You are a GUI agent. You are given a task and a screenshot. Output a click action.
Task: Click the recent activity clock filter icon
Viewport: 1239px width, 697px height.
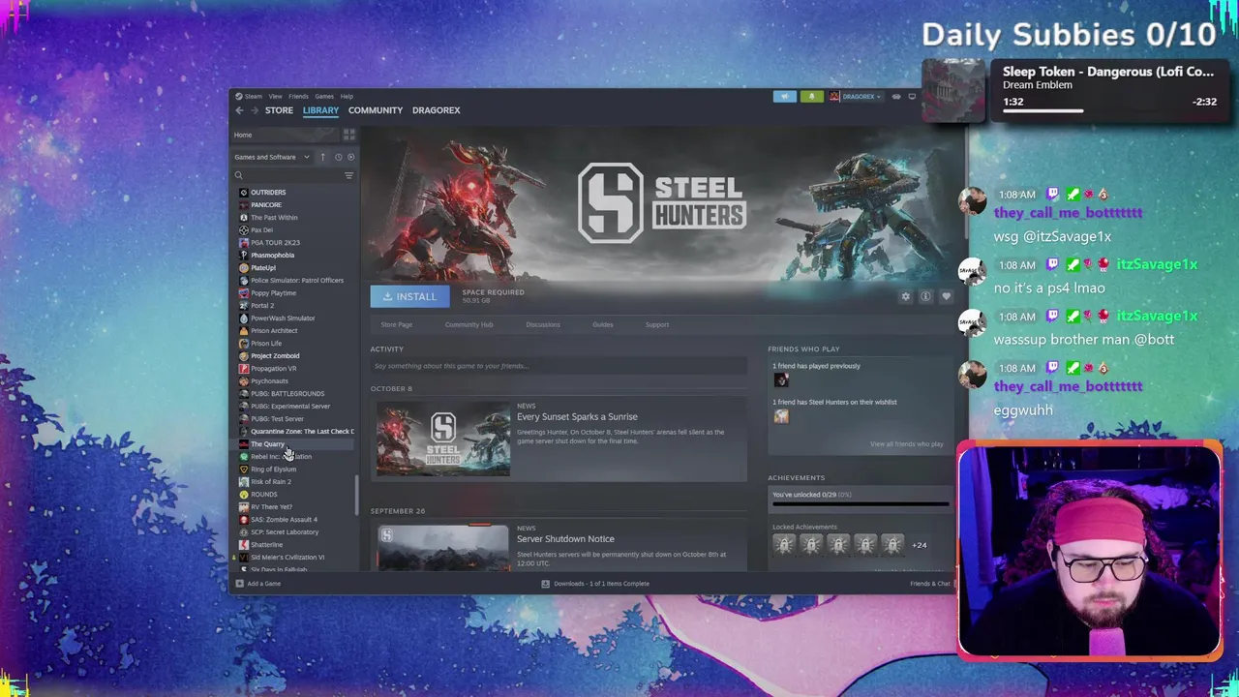coord(338,157)
